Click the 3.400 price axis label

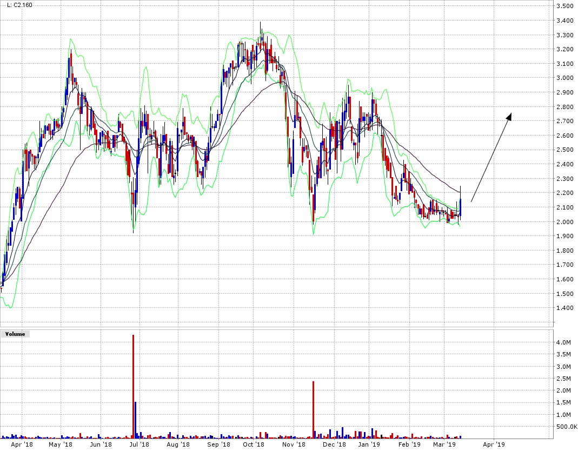point(565,21)
